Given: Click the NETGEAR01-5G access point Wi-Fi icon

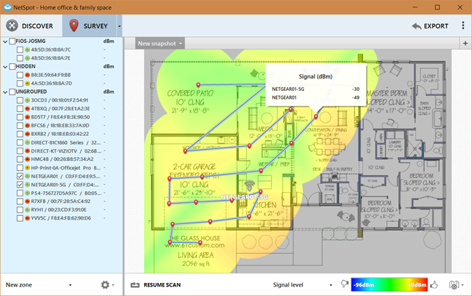Looking at the screenshot, I should [249, 185].
